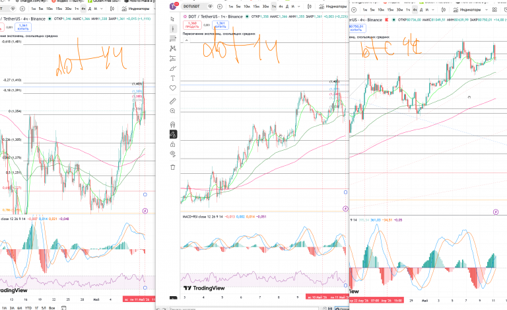
Task: Toggle stay-in-drawing-mode pencil-lock button
Action: [173, 134]
